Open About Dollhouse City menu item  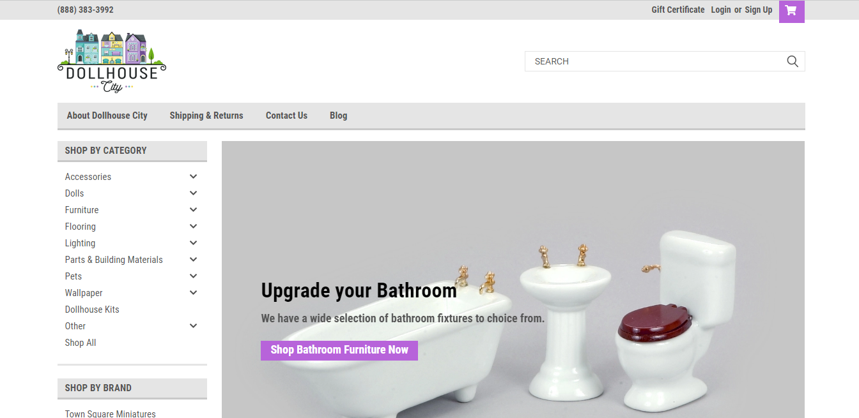coord(107,116)
